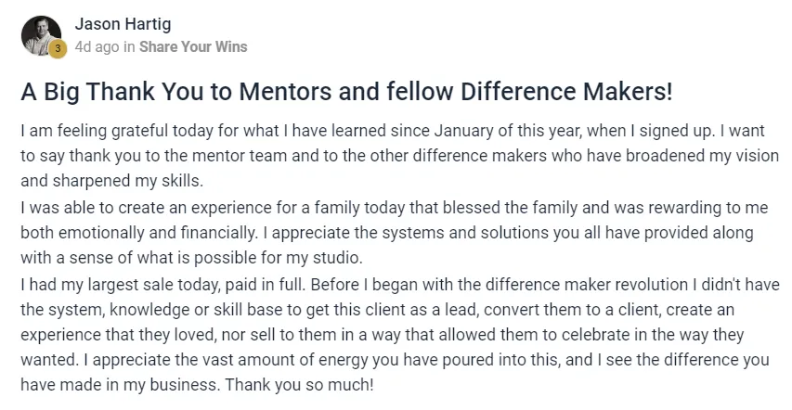Viewport: 792px width, 410px height.
Task: Go to the Share Your Wins category
Action: click(x=193, y=46)
